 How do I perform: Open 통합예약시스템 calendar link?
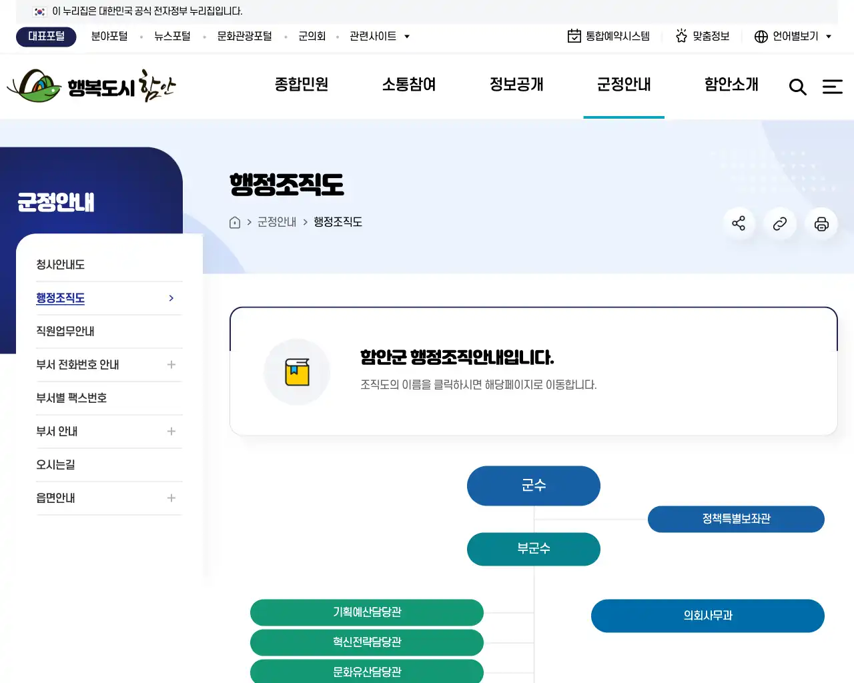coord(608,36)
